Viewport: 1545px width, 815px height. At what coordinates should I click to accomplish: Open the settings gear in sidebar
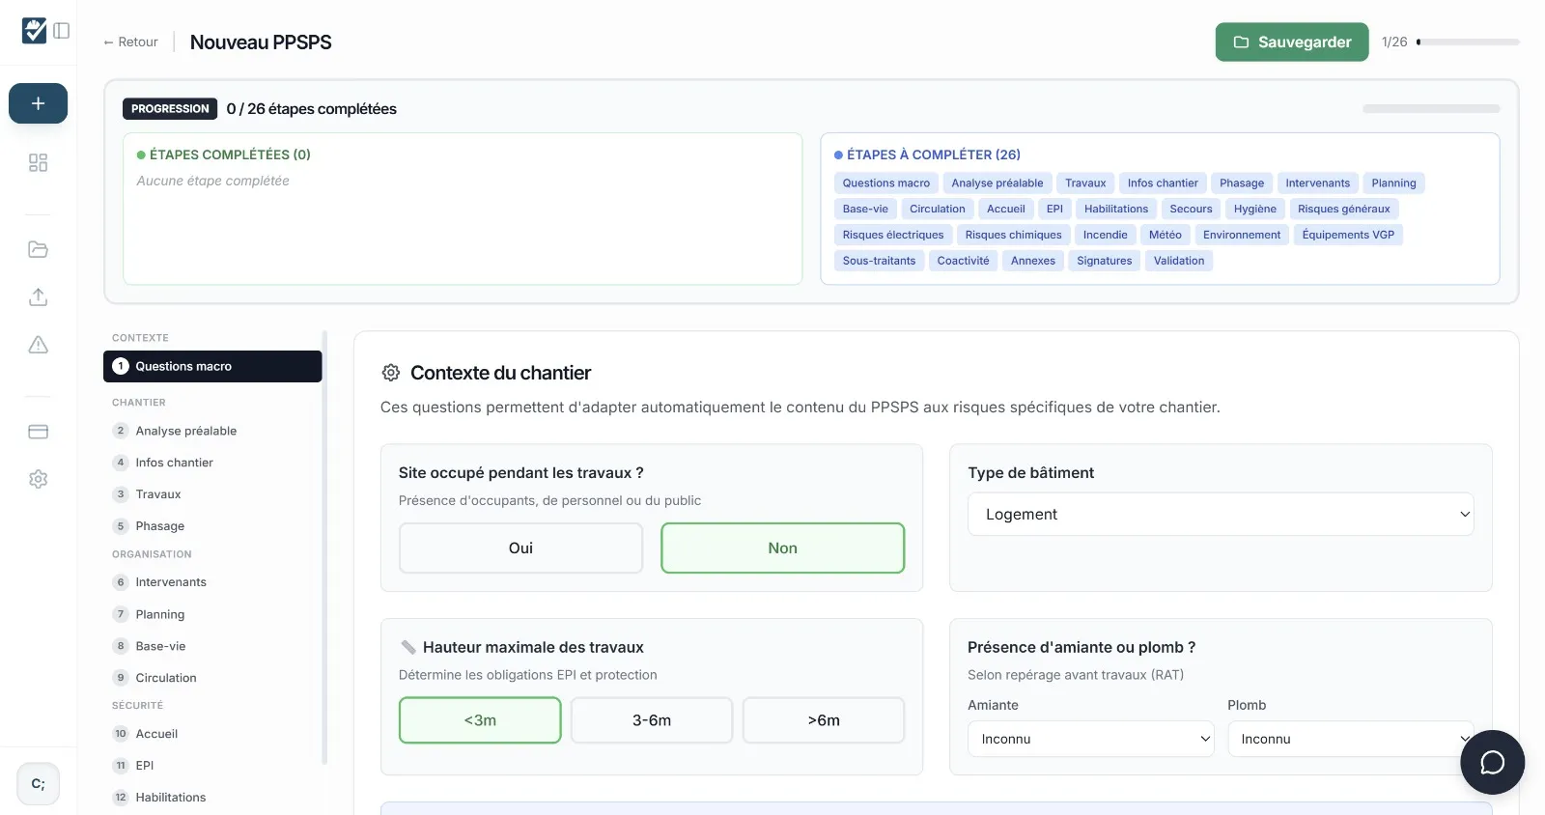point(38,479)
